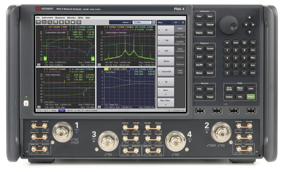The image size is (285, 172).
Task: Open the S-Param softkey tab
Action: point(180,57)
